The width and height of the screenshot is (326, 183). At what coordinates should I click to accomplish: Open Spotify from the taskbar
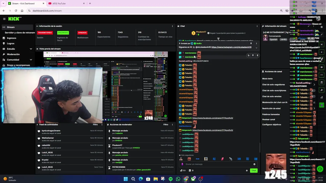tap(171, 179)
